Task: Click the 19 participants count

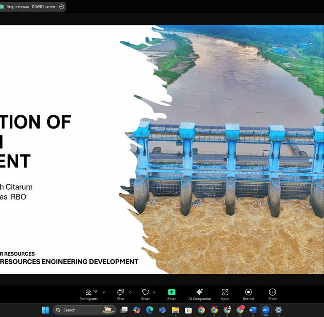Action: coord(95,291)
